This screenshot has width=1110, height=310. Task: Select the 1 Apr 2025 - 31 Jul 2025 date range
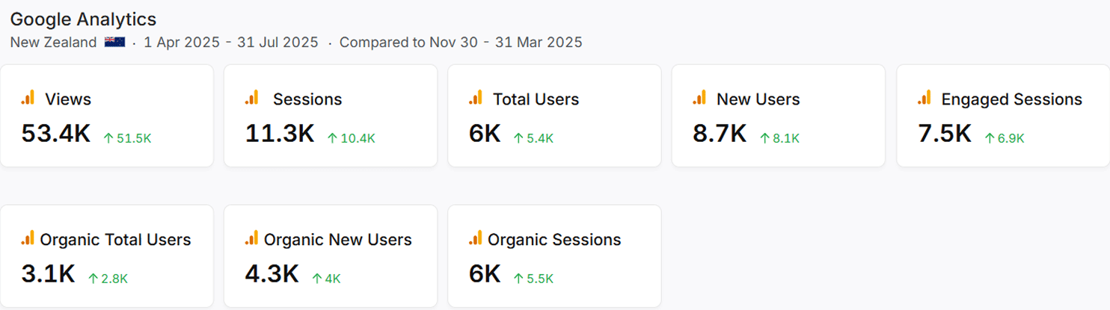click(x=231, y=43)
